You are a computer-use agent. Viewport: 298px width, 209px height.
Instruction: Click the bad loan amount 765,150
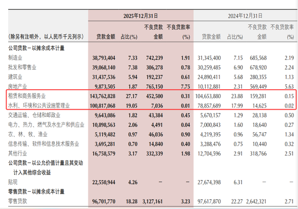(154, 86)
